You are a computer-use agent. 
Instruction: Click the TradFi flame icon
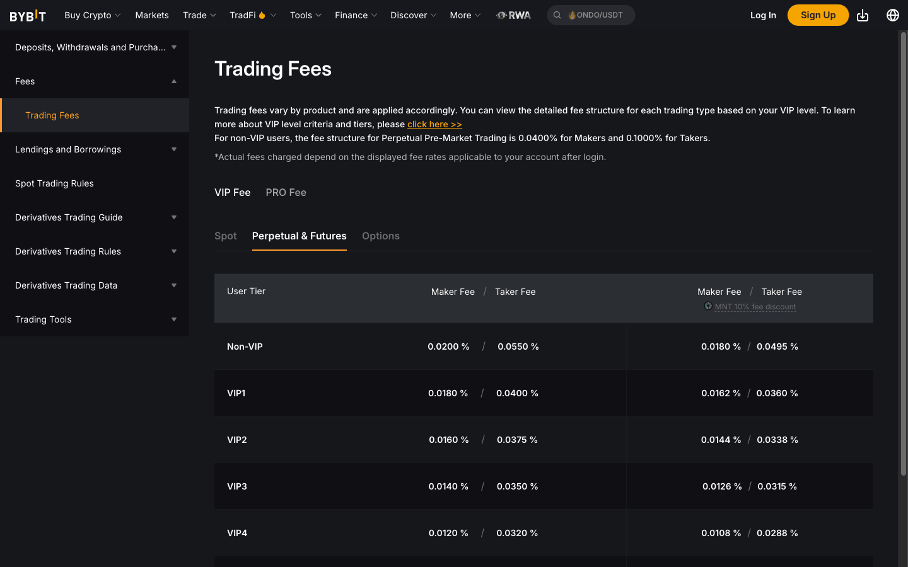click(x=262, y=15)
